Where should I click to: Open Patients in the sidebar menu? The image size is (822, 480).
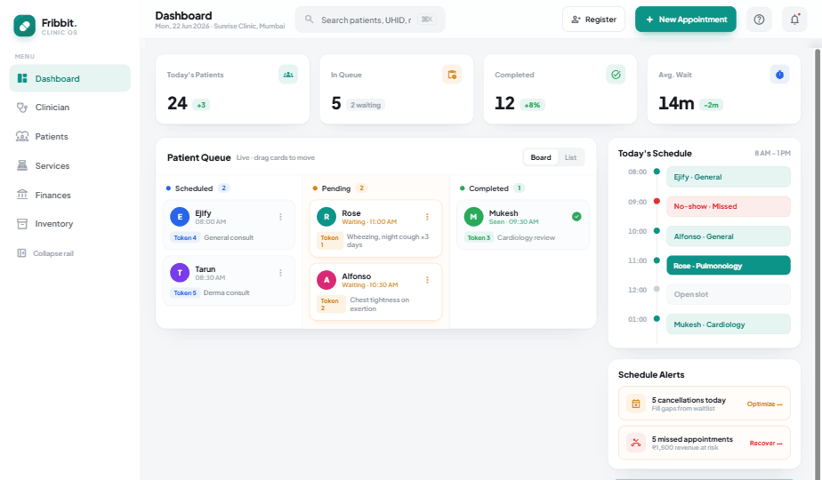(x=69, y=137)
